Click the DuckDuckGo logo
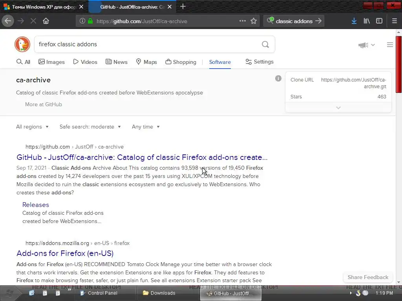 22,44
